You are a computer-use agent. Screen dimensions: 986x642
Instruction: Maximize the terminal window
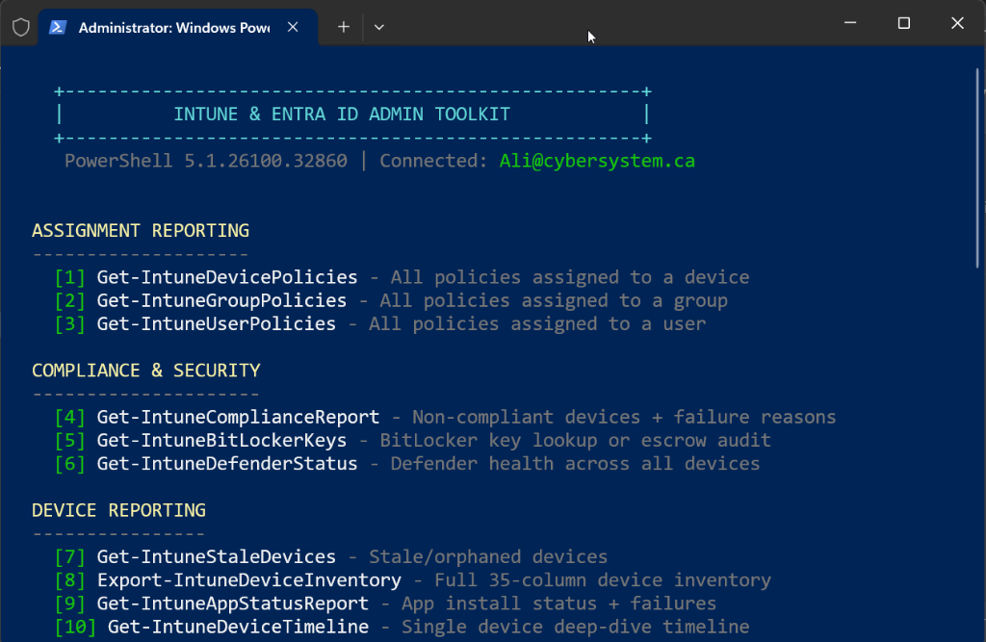point(903,23)
